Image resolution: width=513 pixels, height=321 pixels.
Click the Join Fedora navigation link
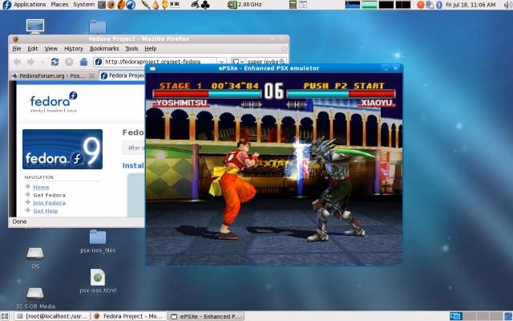pyautogui.click(x=50, y=203)
